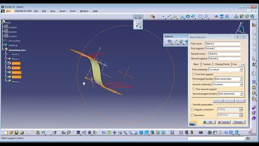Viewport: 259px width, 146px height.
Task: Click the Select arrow icon in right toolbar
Action: coord(254,58)
